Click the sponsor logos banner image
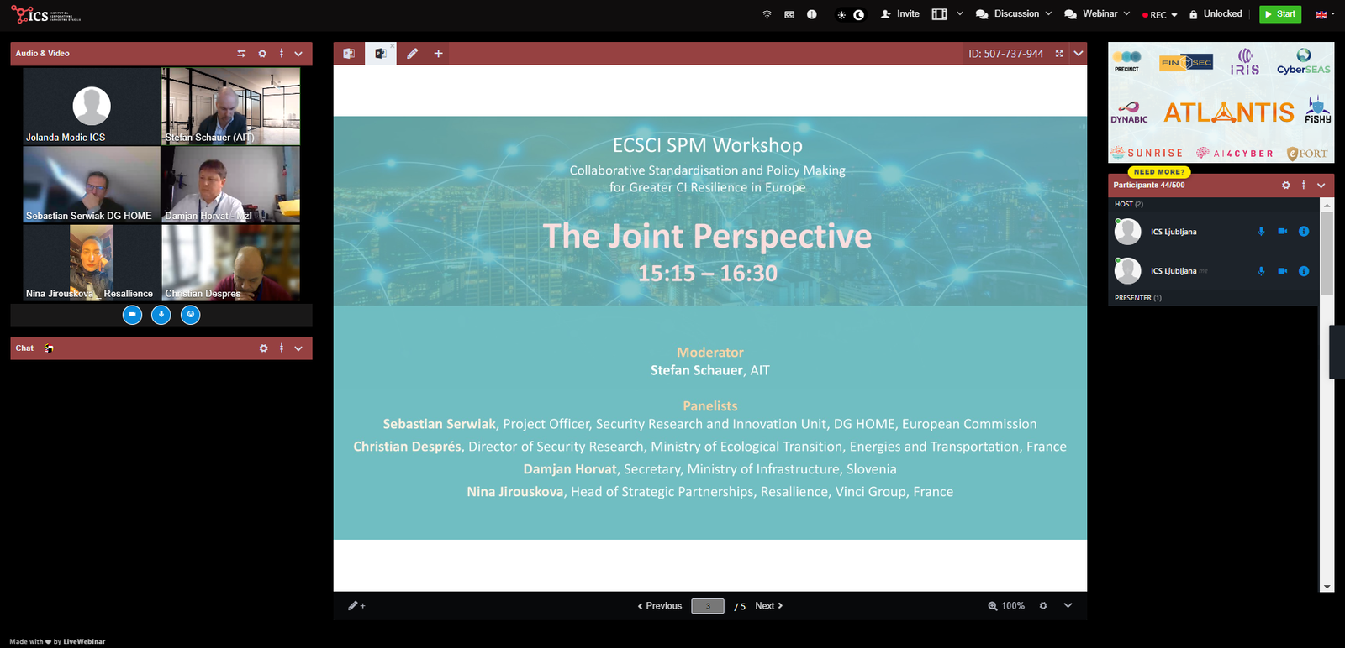This screenshot has width=1345, height=648. tap(1221, 102)
